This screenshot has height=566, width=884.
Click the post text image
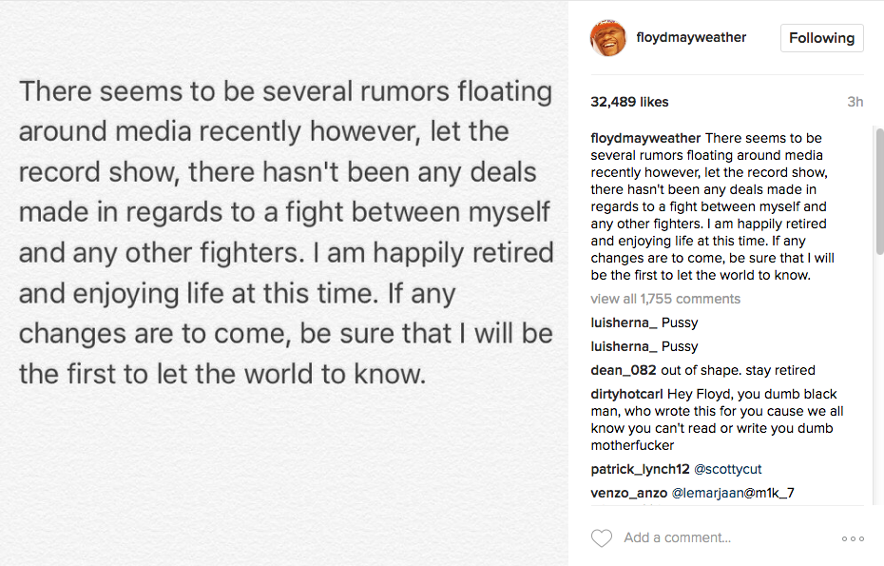click(284, 233)
